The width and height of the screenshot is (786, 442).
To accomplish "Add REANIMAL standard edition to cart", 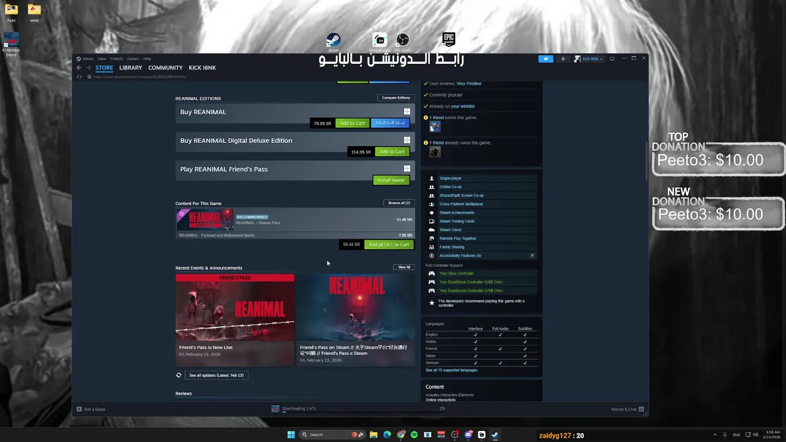I will click(x=352, y=123).
